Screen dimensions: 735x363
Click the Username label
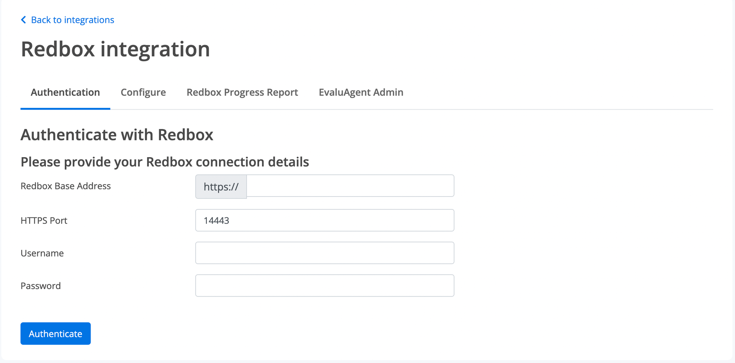[x=42, y=253]
